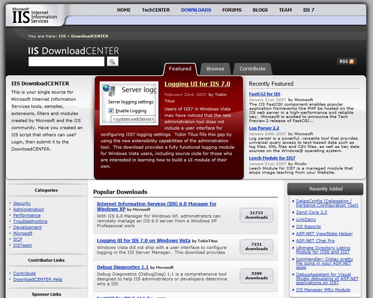Open Log Parser 2.2 link

(264, 128)
